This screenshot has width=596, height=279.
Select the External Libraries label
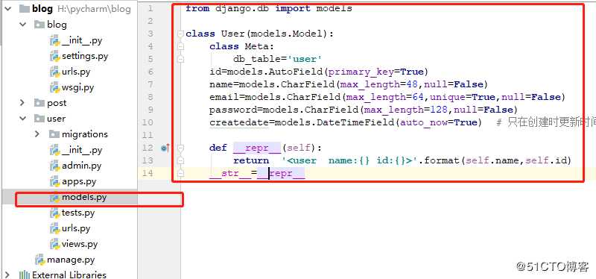click(69, 275)
